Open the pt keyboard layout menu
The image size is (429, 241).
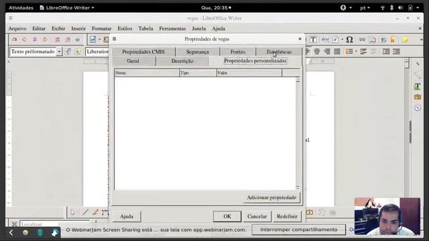click(x=365, y=7)
